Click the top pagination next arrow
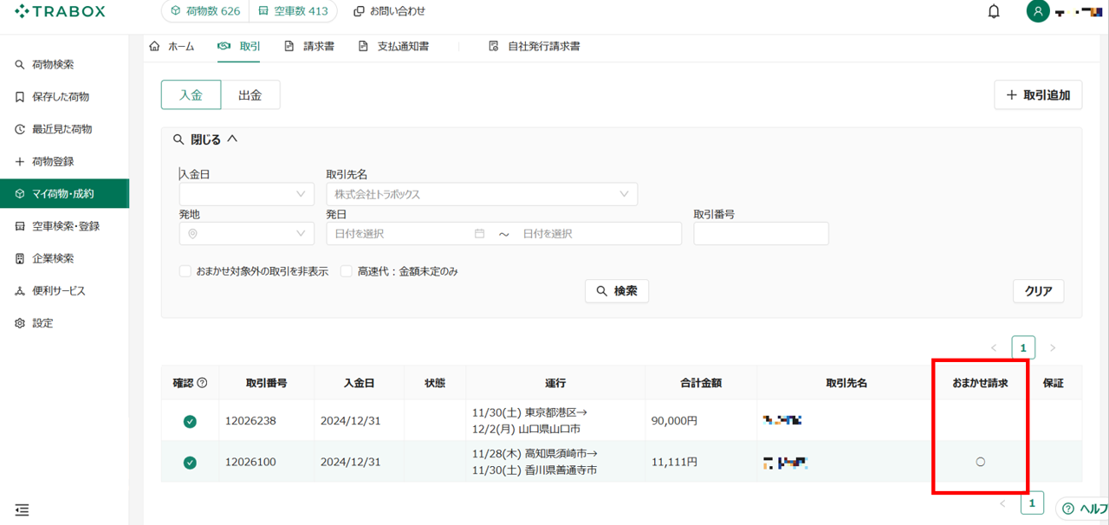1109x525 pixels. (x=1053, y=348)
